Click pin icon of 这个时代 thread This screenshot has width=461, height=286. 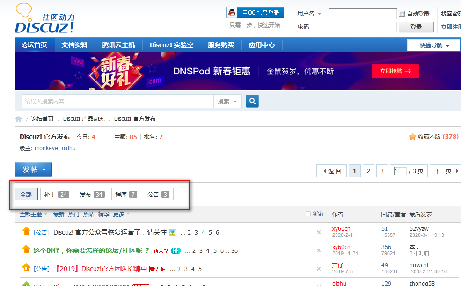pyautogui.click(x=26, y=249)
